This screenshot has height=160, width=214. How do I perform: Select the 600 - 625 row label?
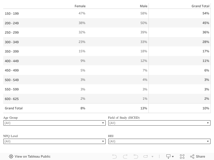12,99
